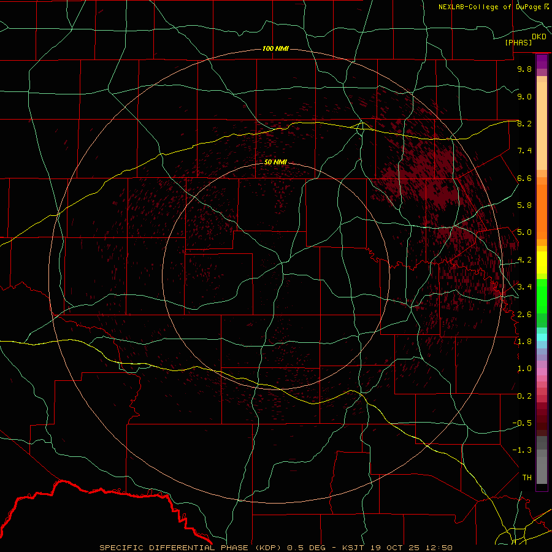The image size is (552, 552).
Task: Click the [PHAS] units label
Action: click(518, 42)
